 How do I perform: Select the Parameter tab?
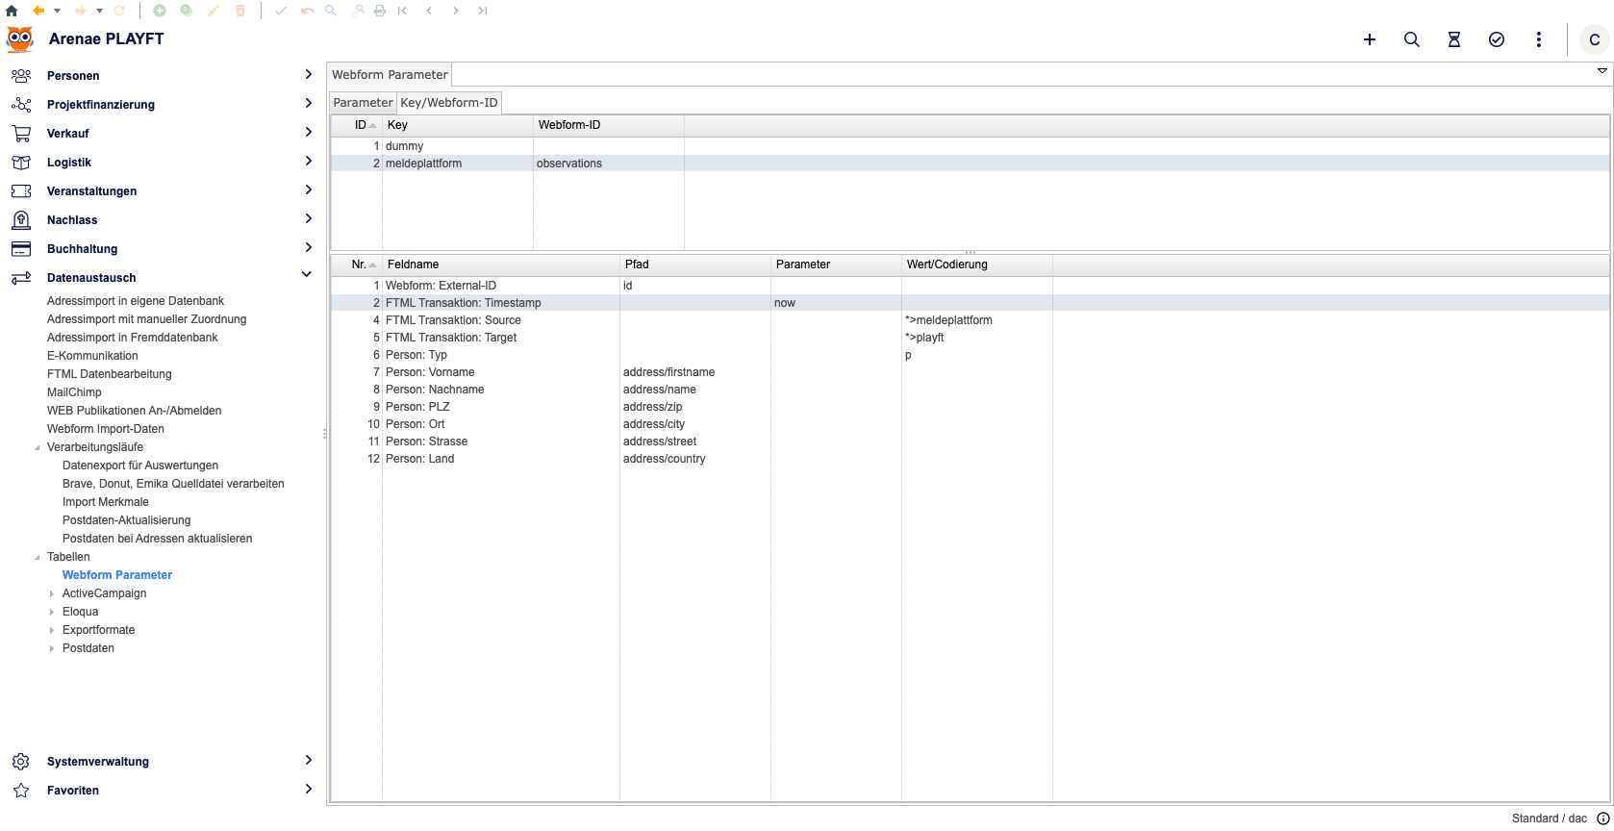click(x=363, y=103)
